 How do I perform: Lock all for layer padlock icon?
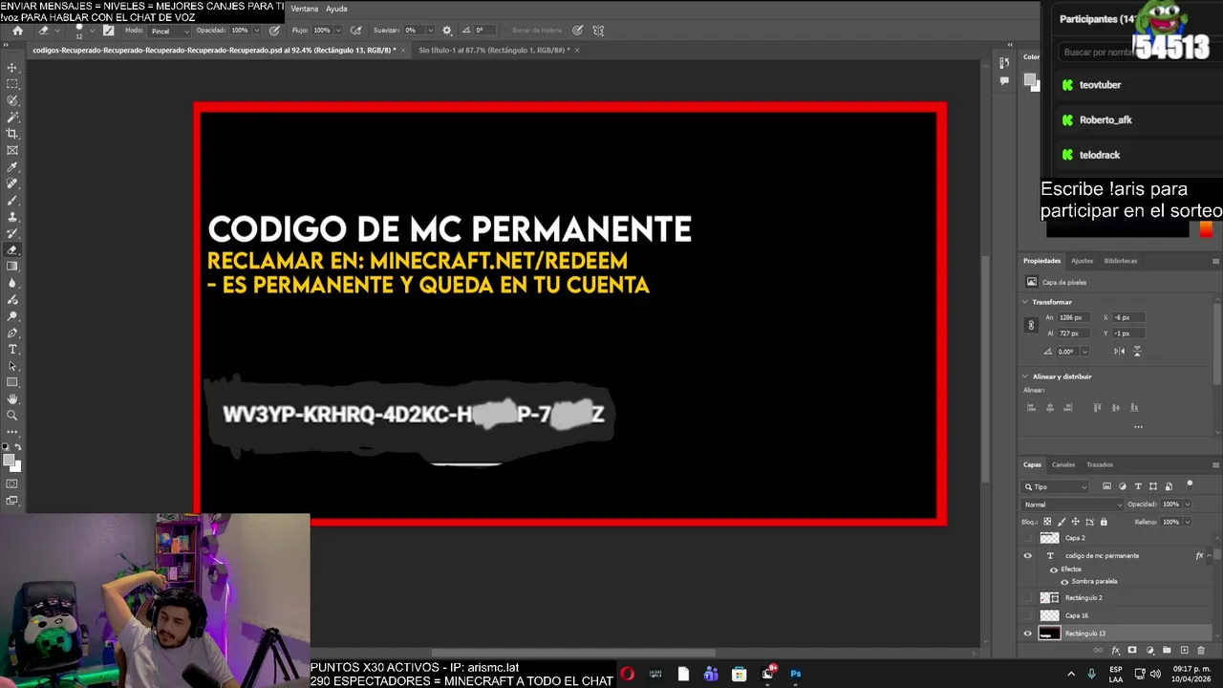pyautogui.click(x=1104, y=522)
